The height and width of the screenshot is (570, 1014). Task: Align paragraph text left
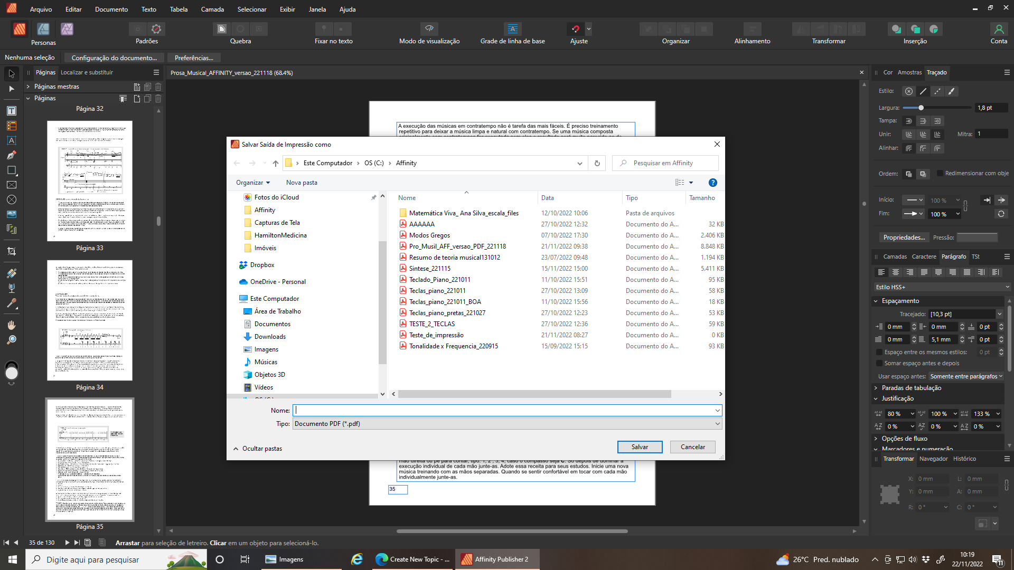click(881, 272)
